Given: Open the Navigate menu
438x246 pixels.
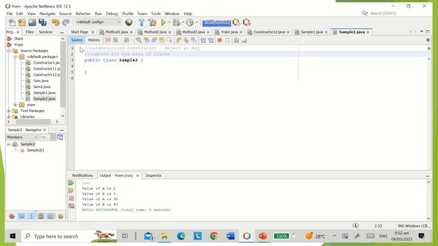Looking at the screenshot, I should [47, 14].
